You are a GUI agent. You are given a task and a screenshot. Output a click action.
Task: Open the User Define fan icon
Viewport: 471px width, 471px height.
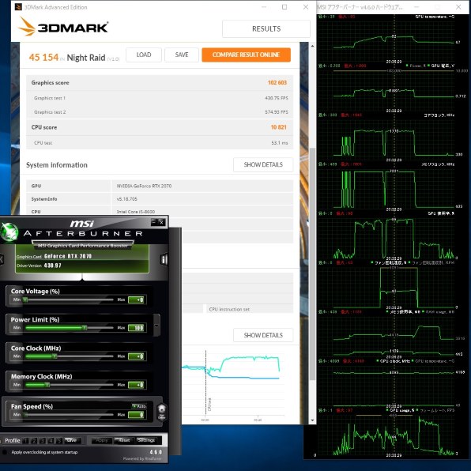[161, 412]
